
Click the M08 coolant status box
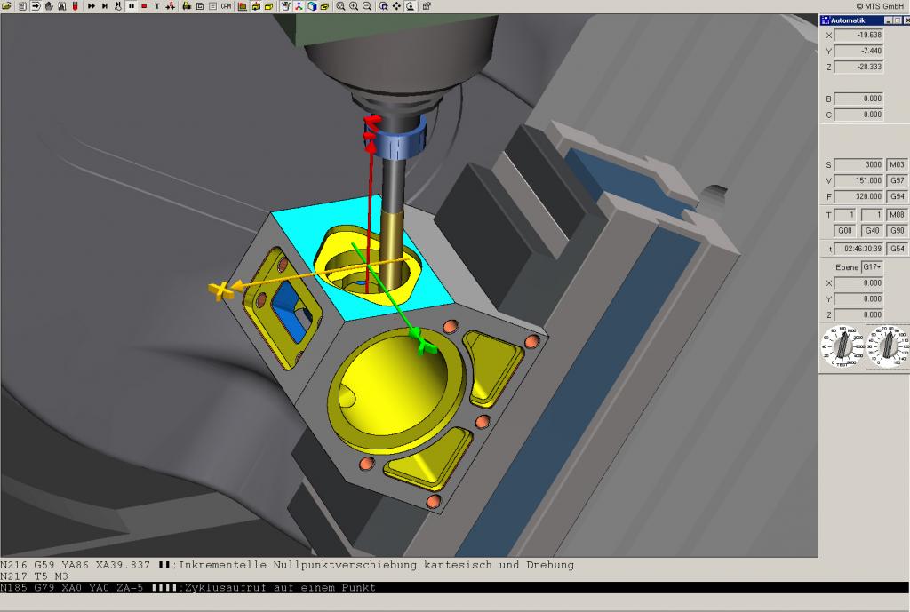pos(897,215)
